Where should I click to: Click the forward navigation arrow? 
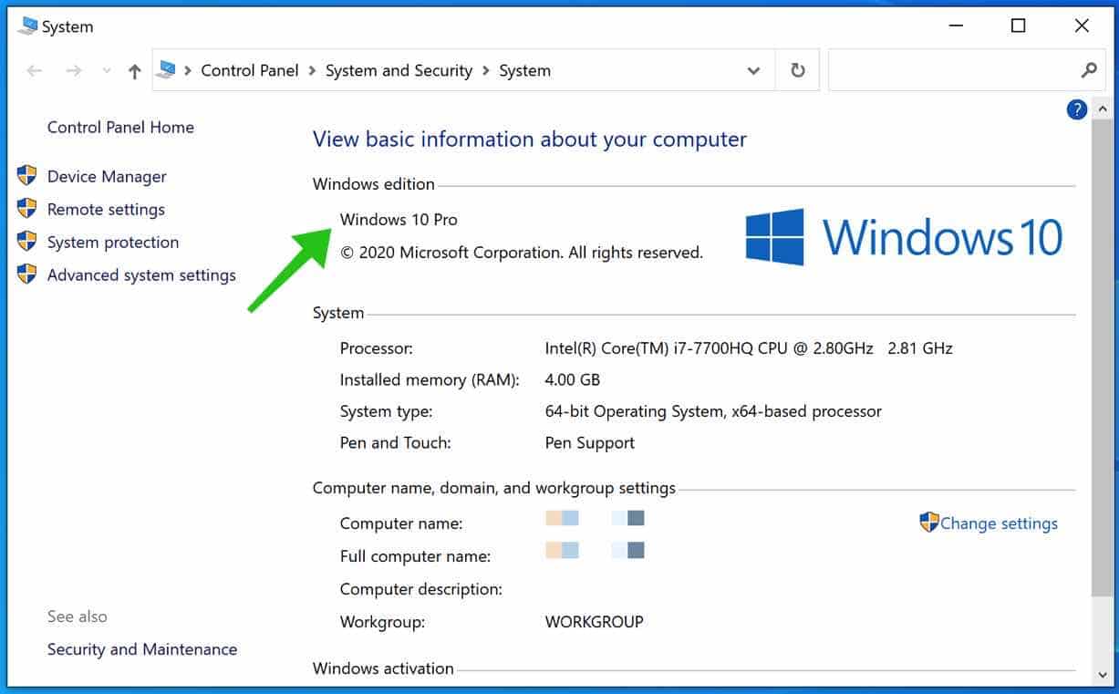pos(74,71)
